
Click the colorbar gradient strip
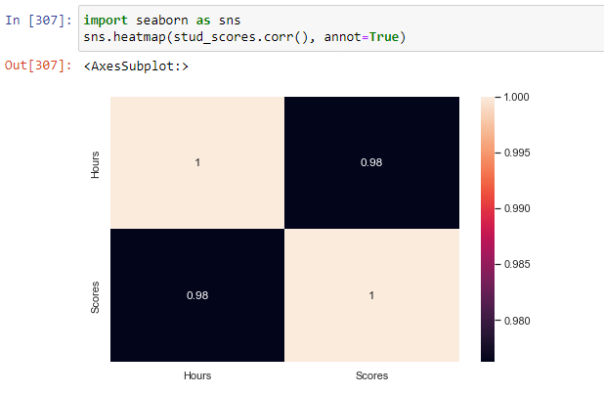[x=488, y=230]
